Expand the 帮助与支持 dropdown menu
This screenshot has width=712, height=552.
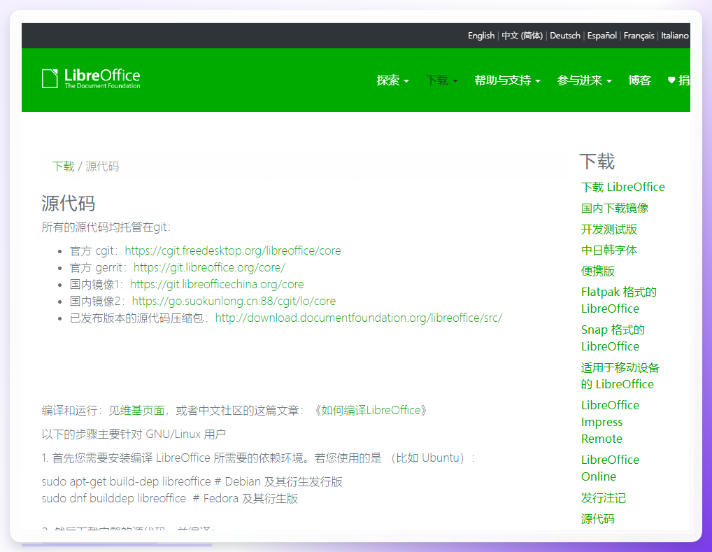pos(507,80)
